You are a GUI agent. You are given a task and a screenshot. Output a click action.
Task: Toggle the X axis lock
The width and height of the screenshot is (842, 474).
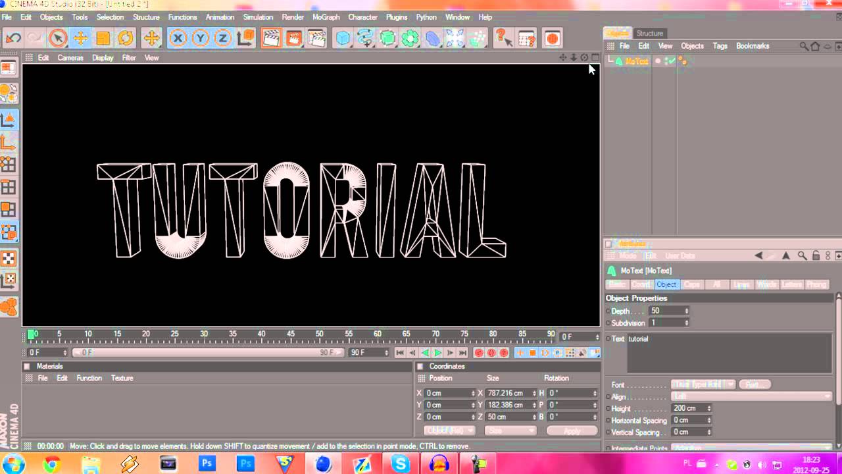pos(178,38)
